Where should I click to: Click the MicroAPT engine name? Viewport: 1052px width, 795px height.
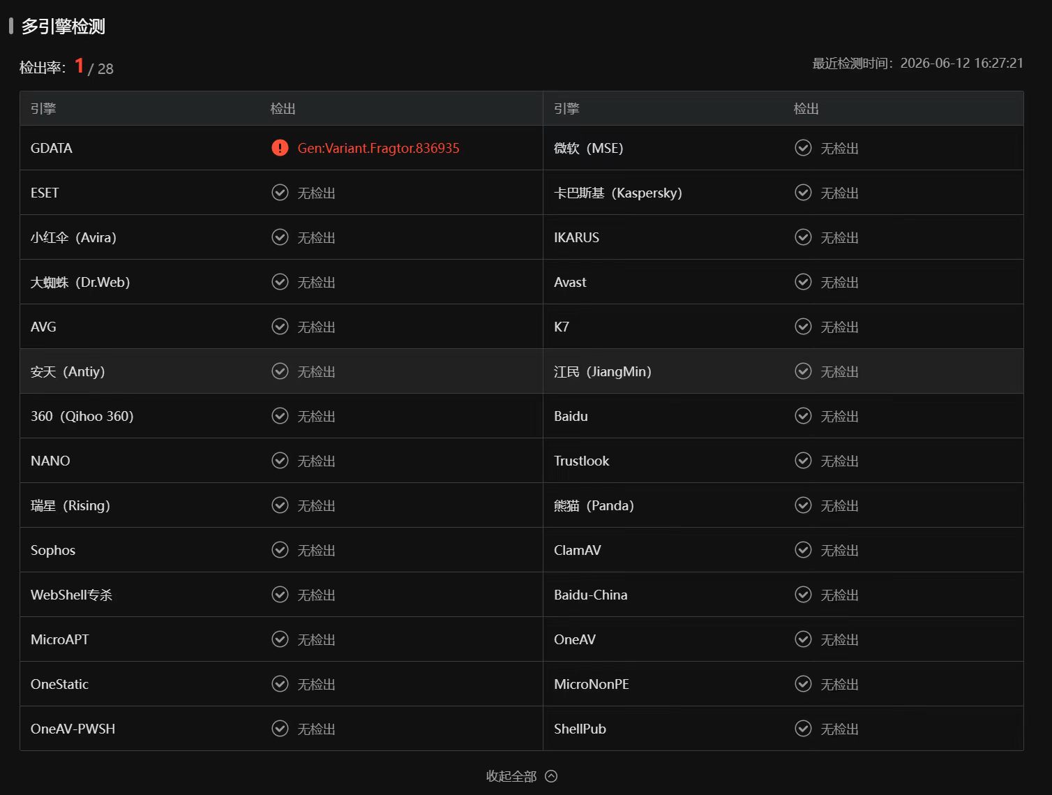tap(60, 639)
